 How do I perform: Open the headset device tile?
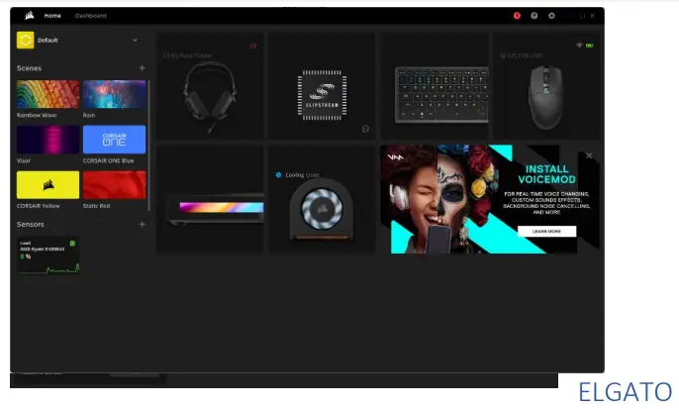click(210, 85)
